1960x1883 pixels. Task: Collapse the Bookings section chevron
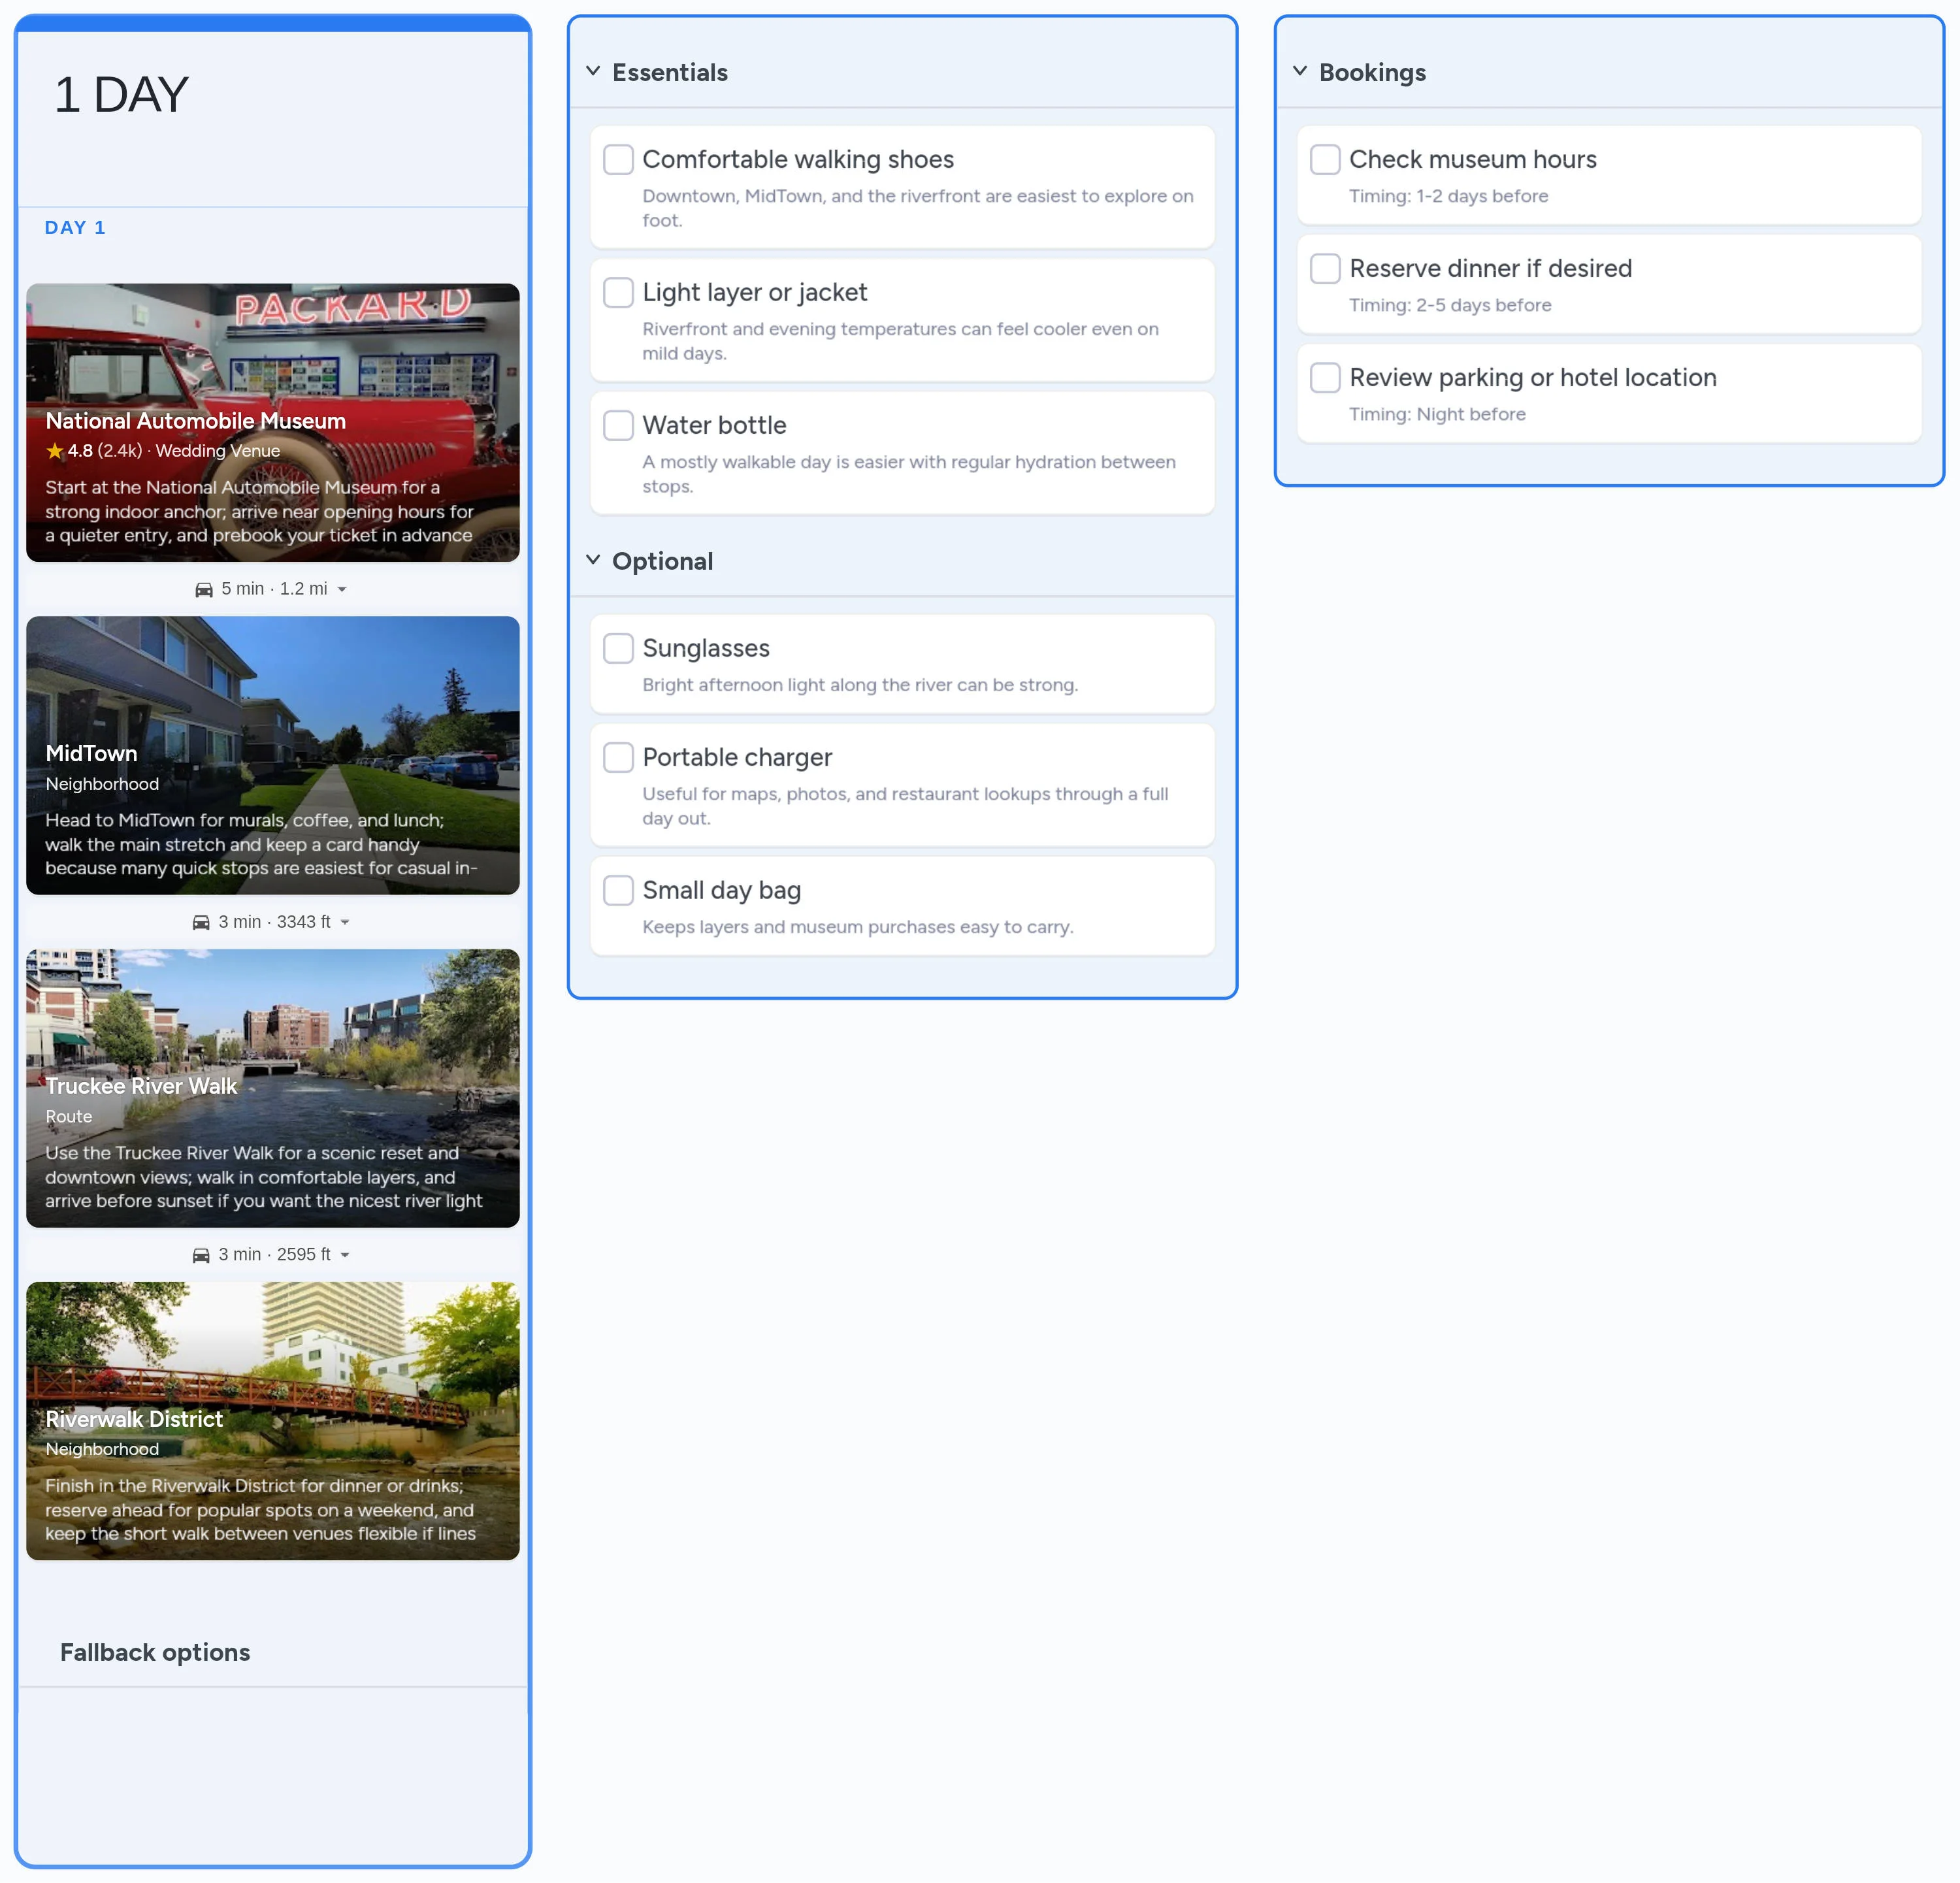1300,71
